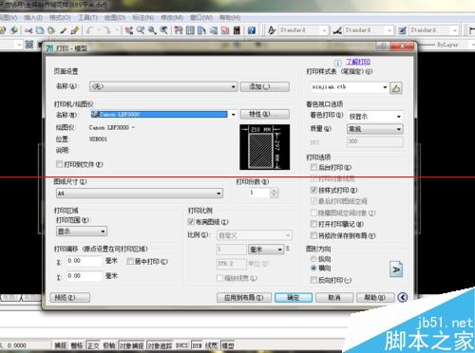The width and height of the screenshot is (475, 353).
Task: Click the edit plot style table icon
Action: [396, 88]
